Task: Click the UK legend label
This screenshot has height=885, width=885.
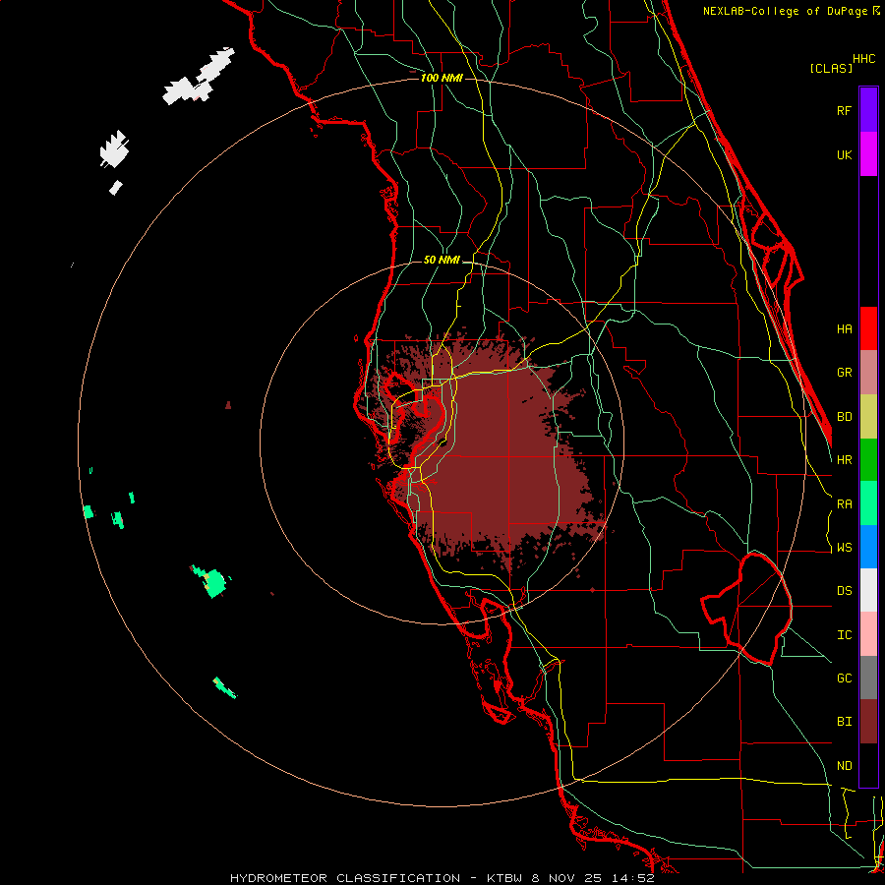Action: (x=844, y=154)
